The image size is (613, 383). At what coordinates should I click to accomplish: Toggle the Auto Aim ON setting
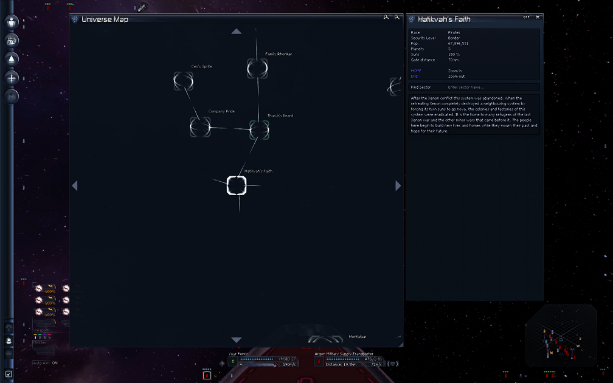46,363
